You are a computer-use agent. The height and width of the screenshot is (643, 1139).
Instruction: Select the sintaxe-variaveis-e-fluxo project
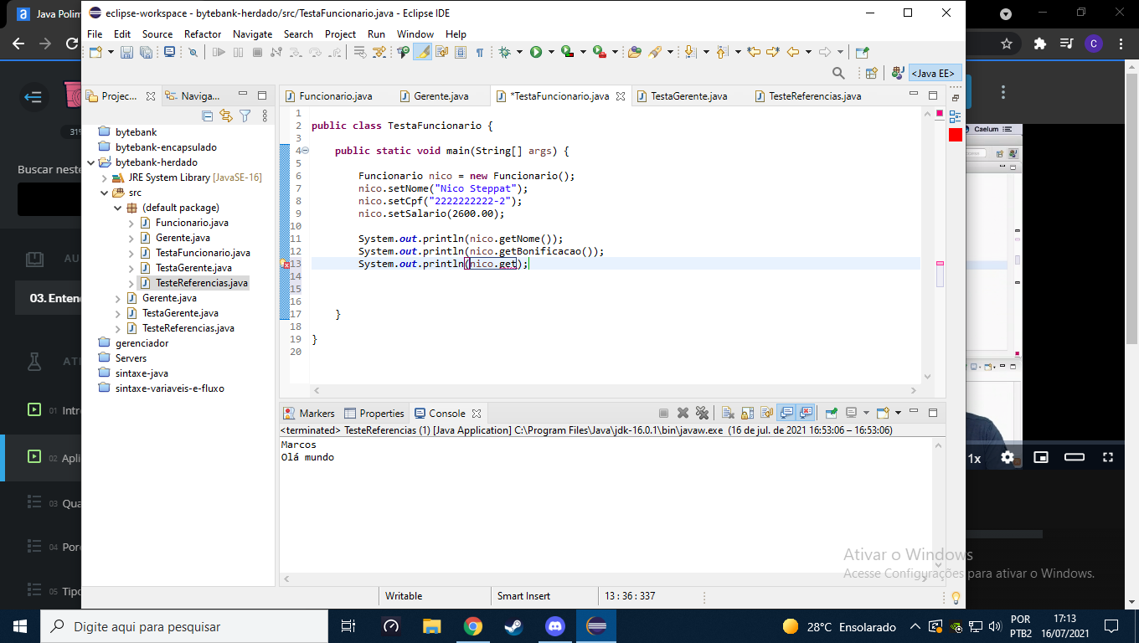coord(169,388)
